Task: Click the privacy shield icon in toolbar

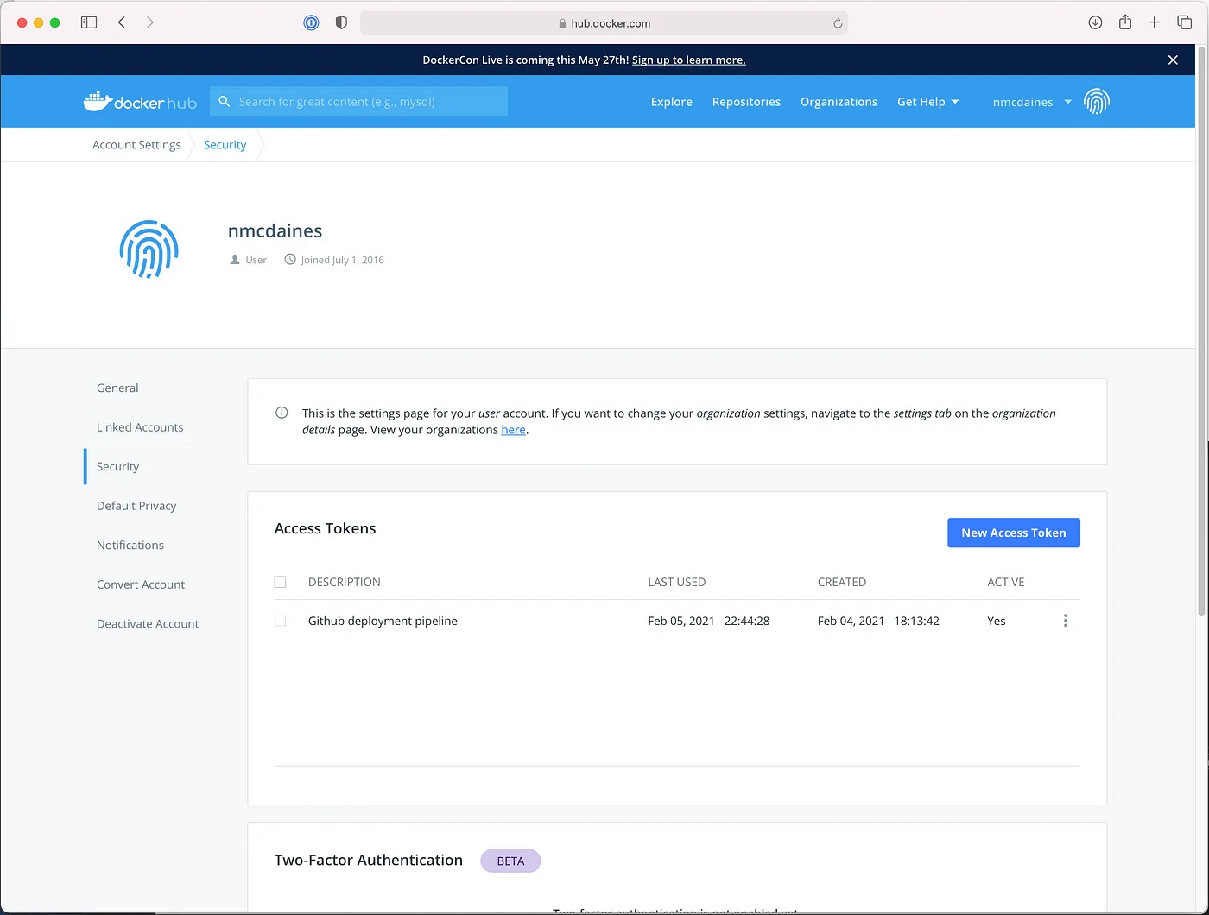Action: coord(341,23)
